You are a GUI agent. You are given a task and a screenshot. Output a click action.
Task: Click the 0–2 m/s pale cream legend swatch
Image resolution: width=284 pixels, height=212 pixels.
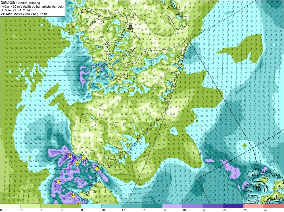coord(10,206)
